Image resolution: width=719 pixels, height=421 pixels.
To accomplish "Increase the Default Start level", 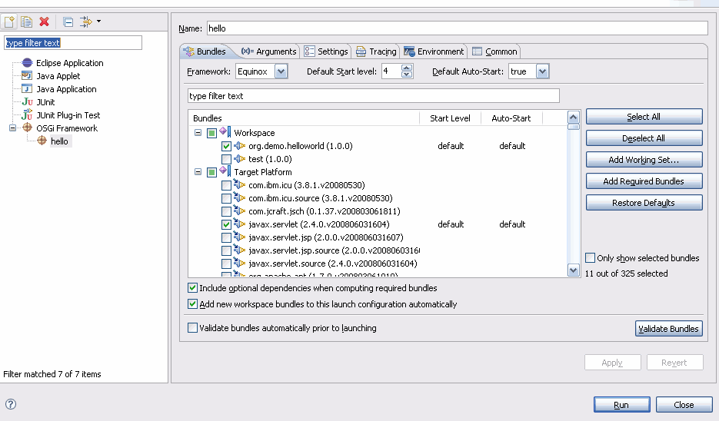I will coord(407,68).
